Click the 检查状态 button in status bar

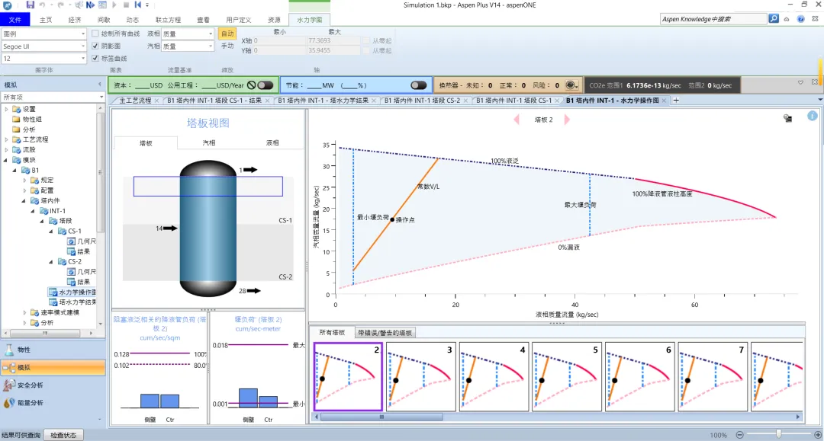[63, 435]
